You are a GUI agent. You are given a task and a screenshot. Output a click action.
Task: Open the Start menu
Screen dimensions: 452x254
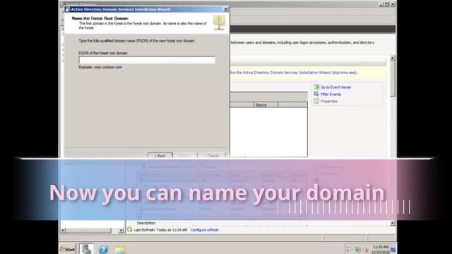[x=68, y=249]
